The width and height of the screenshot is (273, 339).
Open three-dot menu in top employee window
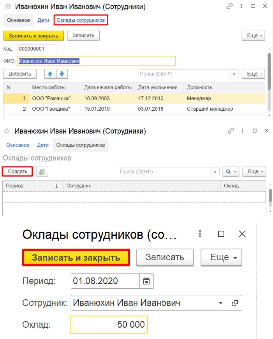241,6
